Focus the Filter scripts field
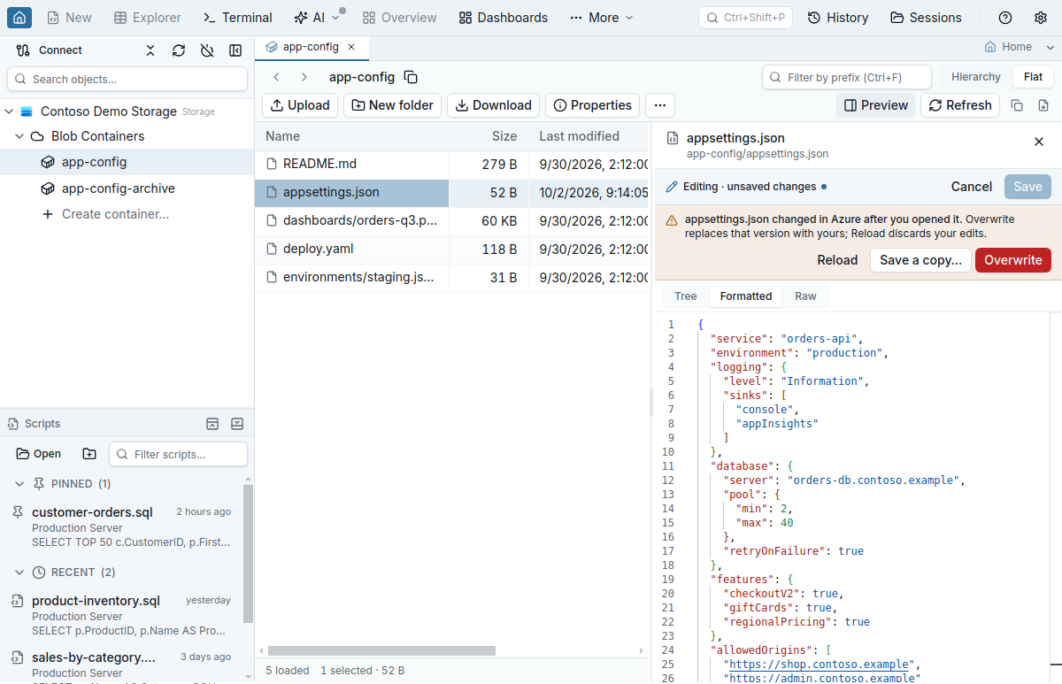 click(x=178, y=454)
